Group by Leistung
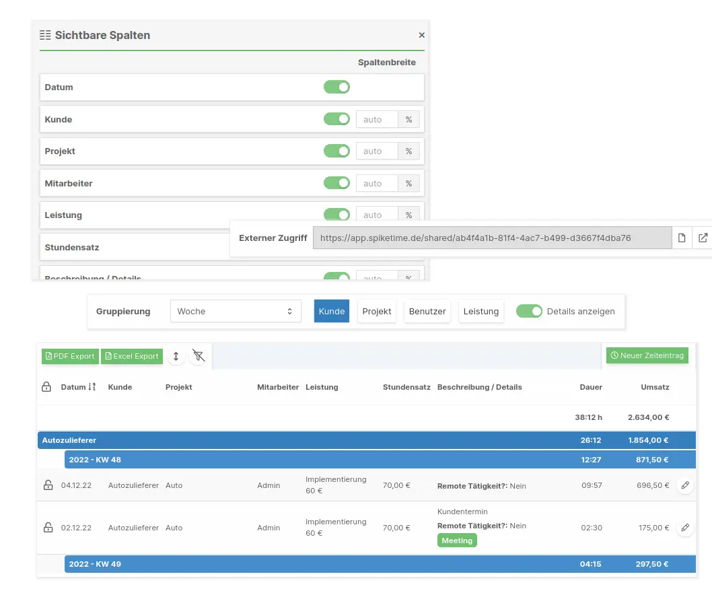The height and width of the screenshot is (595, 712). pyautogui.click(x=481, y=311)
